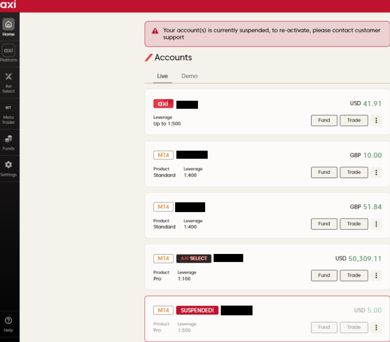Image resolution: width=390 pixels, height=342 pixels.
Task: Click the MT4 badge on GBP 10.00 account
Action: 163,155
